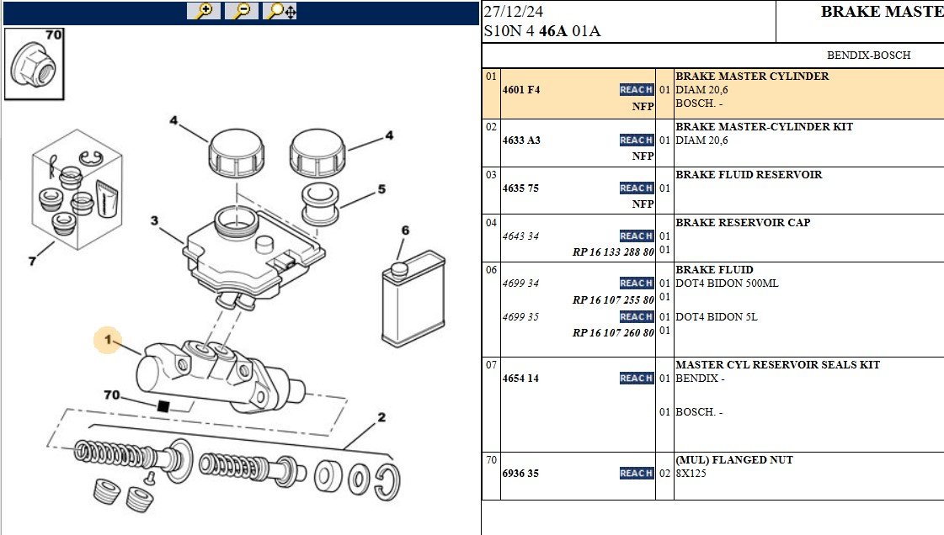Click the brake fluid reservoir drawing
The height and width of the screenshot is (535, 944).
253,257
